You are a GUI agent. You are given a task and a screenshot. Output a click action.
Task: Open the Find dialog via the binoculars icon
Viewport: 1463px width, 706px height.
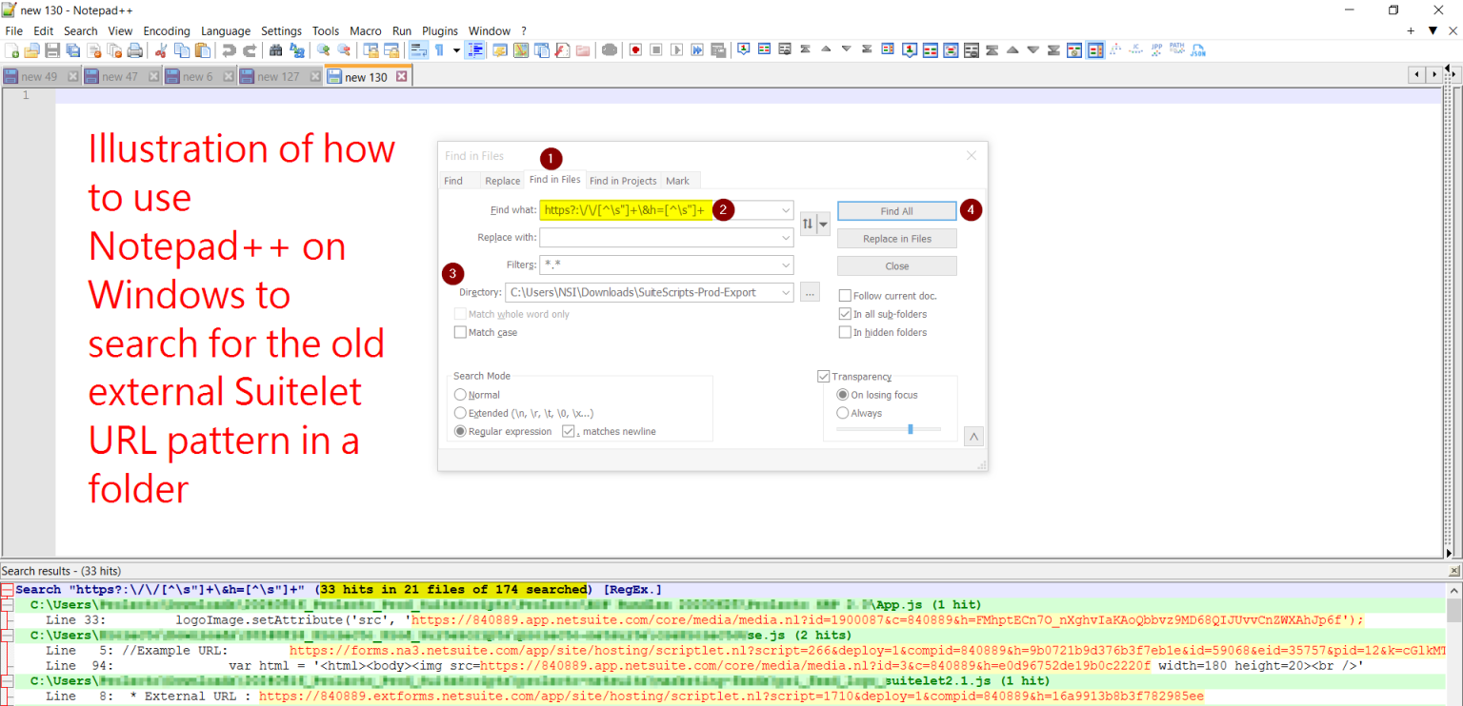[x=276, y=49]
